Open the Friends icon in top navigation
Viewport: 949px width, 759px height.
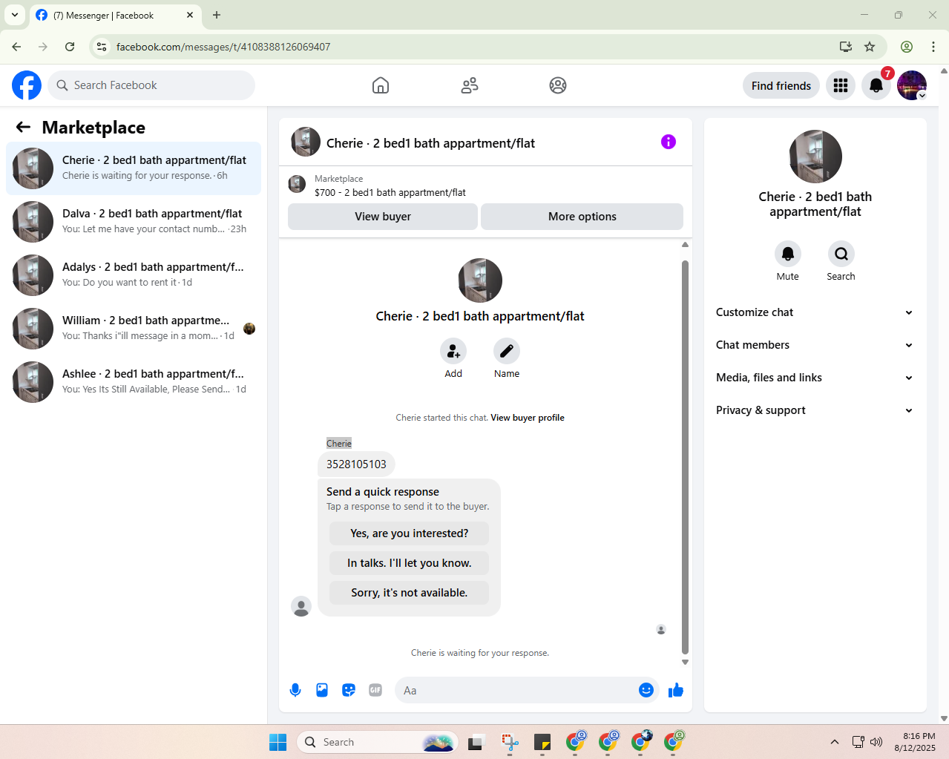[470, 85]
